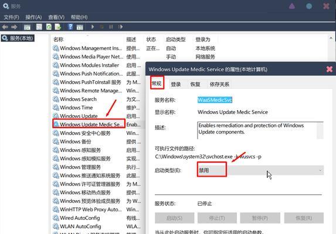This screenshot has width=336, height=234.
Task: Sort services by the 名称 column header
Action: 58,39
